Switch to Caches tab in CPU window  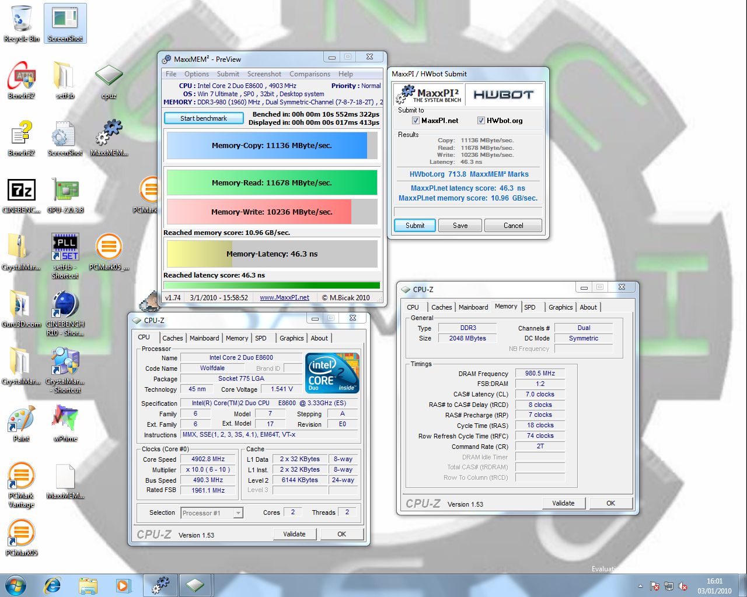tap(173, 338)
